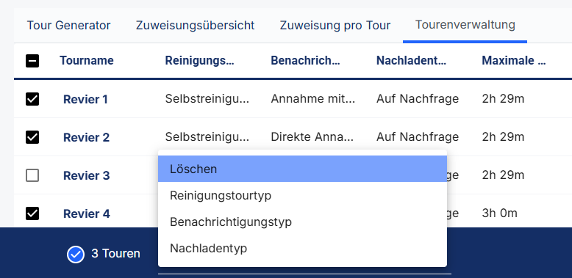Choose Löschen from the dropdown list
Viewport: 572px width, 278px height.
[302, 169]
